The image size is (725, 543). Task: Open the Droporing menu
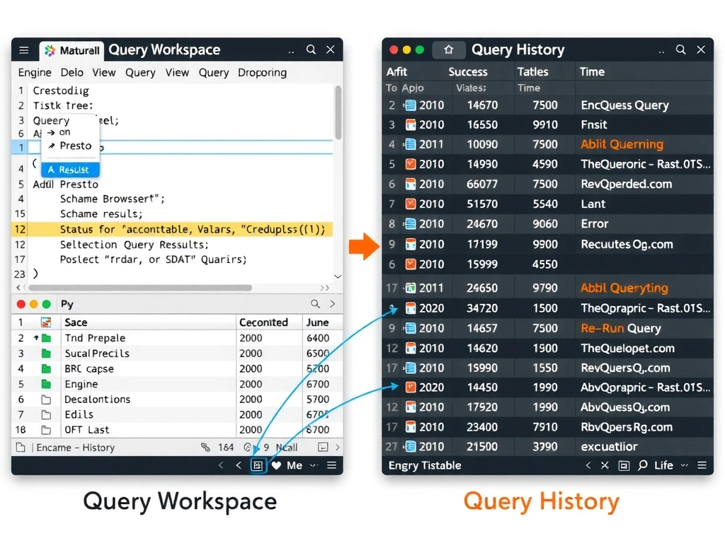point(262,73)
